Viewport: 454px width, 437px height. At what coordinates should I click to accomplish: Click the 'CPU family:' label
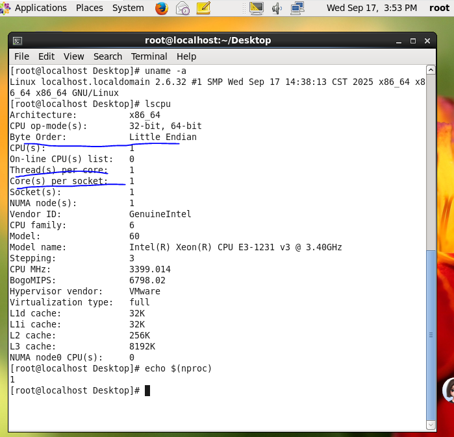point(38,225)
